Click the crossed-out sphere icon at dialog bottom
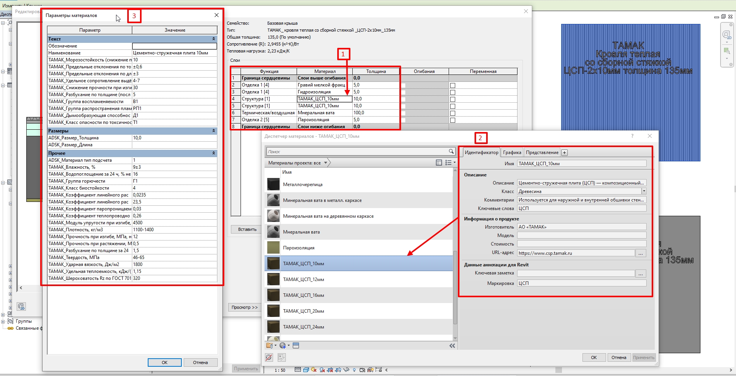Image resolution: width=736 pixels, height=376 pixels. tap(269, 357)
